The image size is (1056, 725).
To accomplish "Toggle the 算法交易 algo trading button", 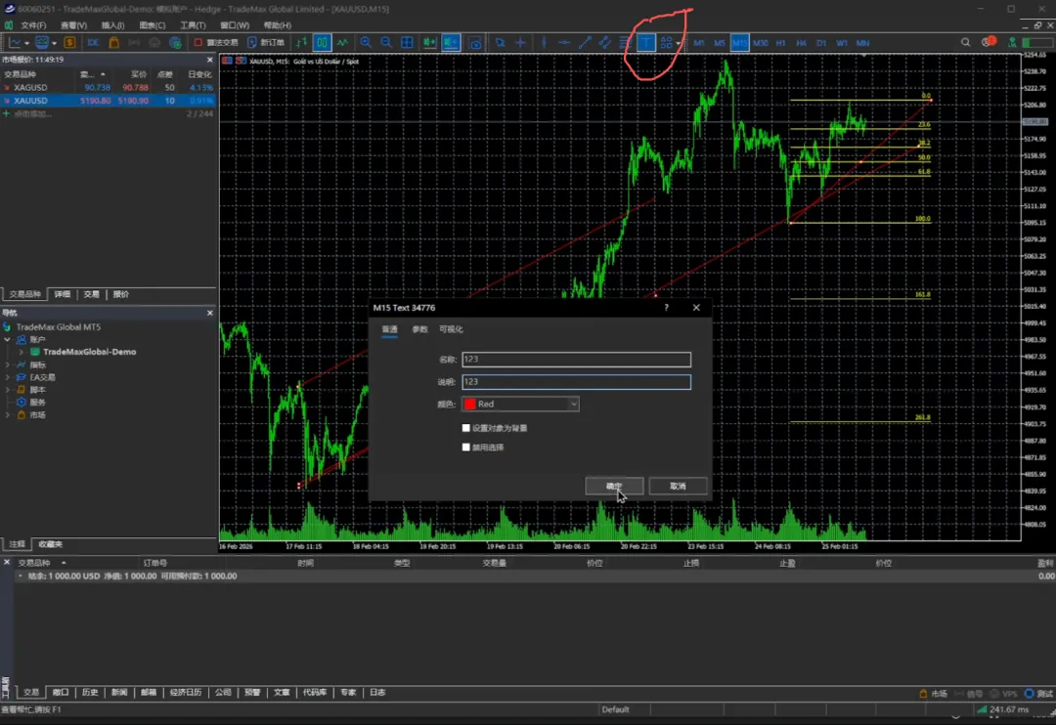I will 215,43.
